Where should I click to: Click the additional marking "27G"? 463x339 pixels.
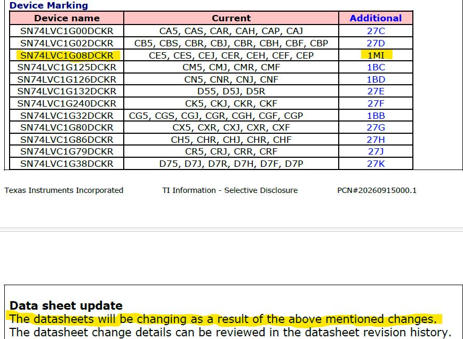[376, 127]
